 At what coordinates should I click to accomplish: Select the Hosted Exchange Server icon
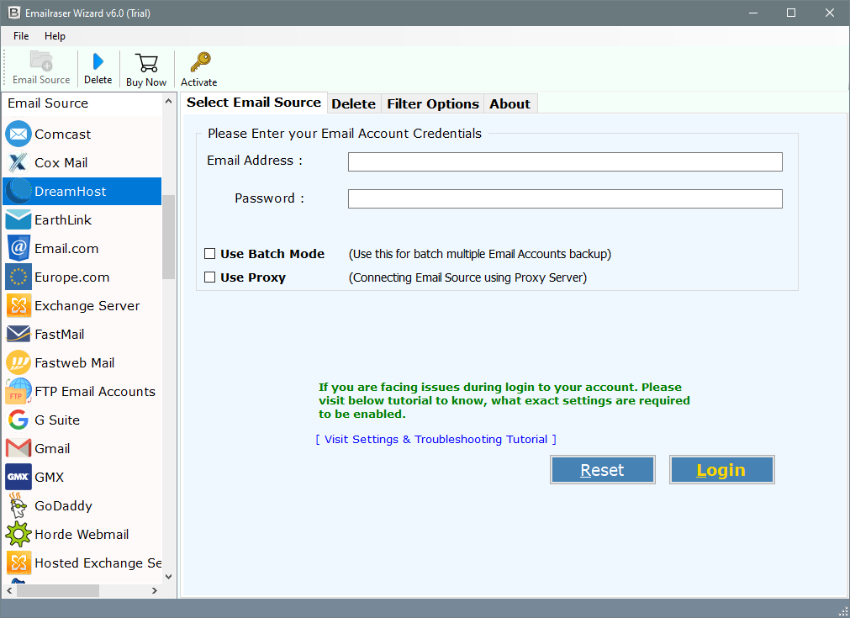pos(18,563)
